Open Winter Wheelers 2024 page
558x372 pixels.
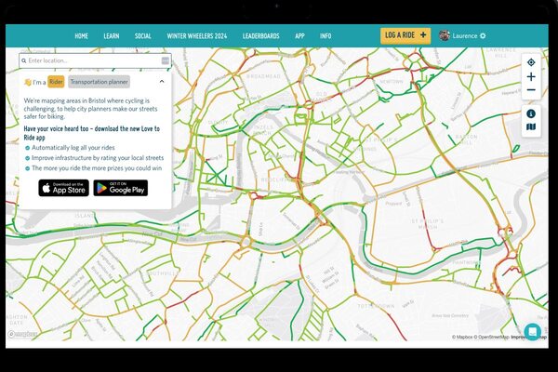pos(197,36)
